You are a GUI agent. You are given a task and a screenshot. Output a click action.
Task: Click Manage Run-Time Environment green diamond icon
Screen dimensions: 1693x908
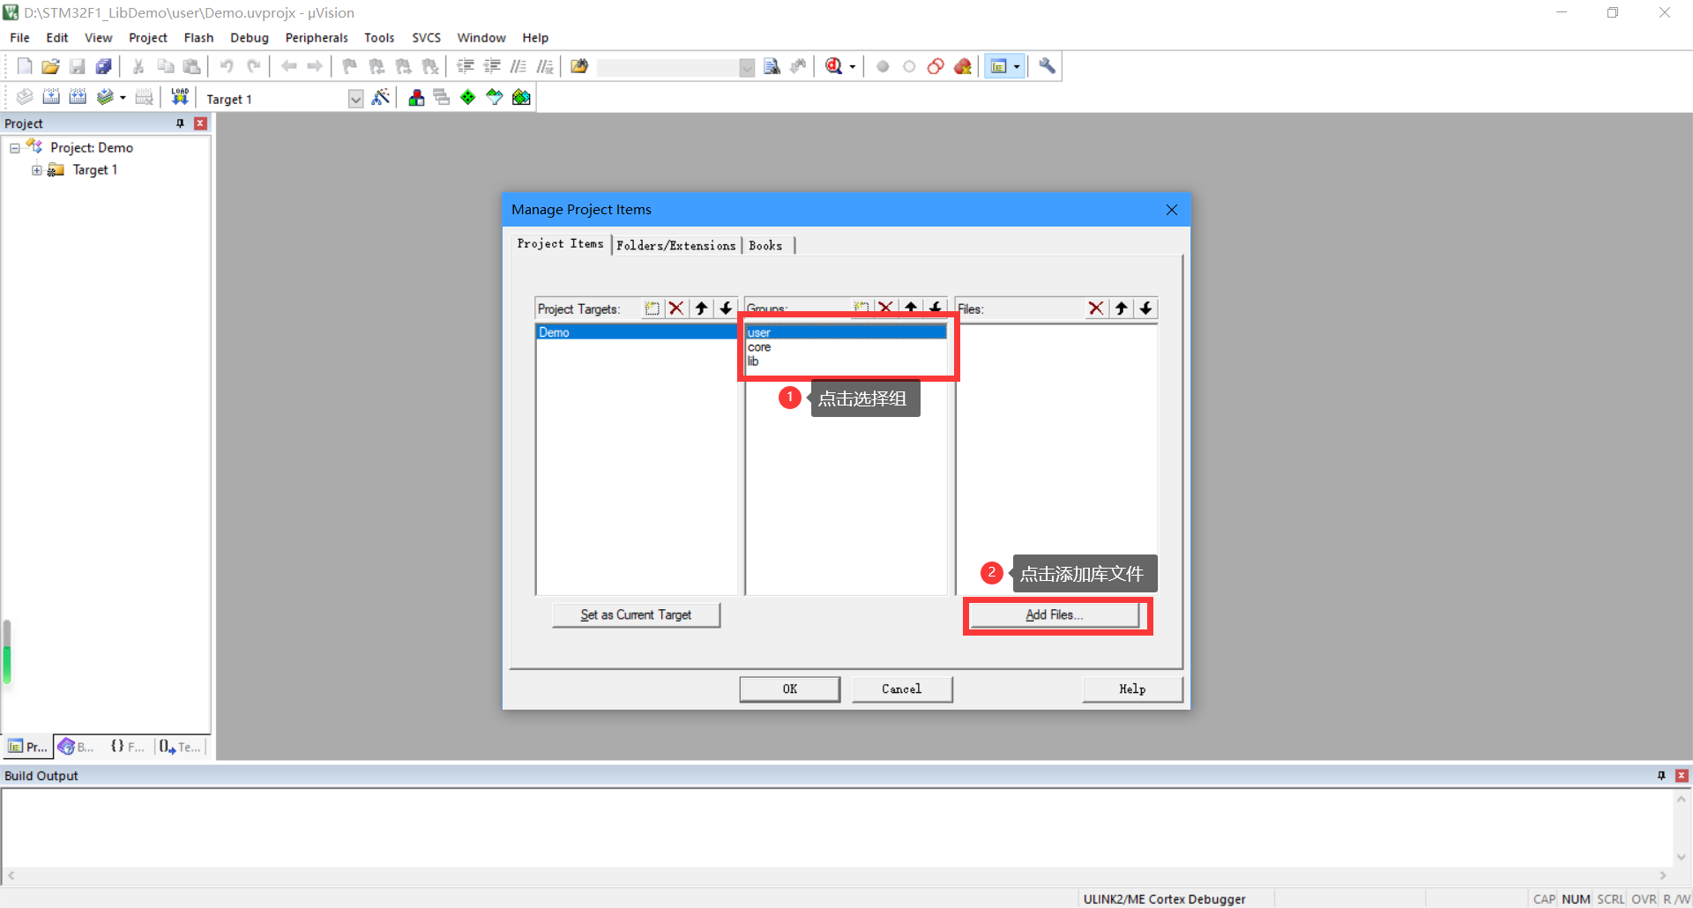click(x=468, y=97)
